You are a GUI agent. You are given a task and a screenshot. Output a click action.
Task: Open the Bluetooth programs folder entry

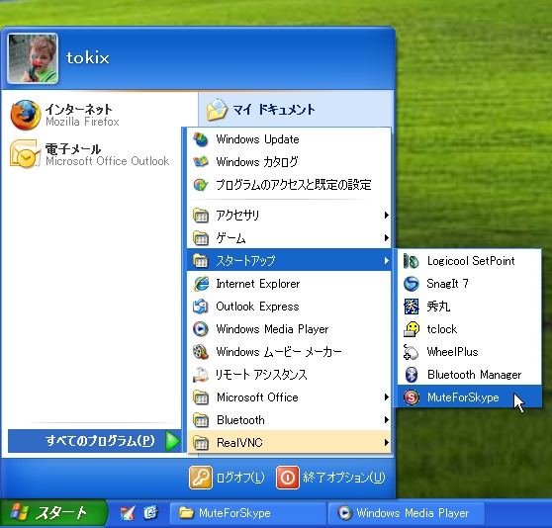289,420
